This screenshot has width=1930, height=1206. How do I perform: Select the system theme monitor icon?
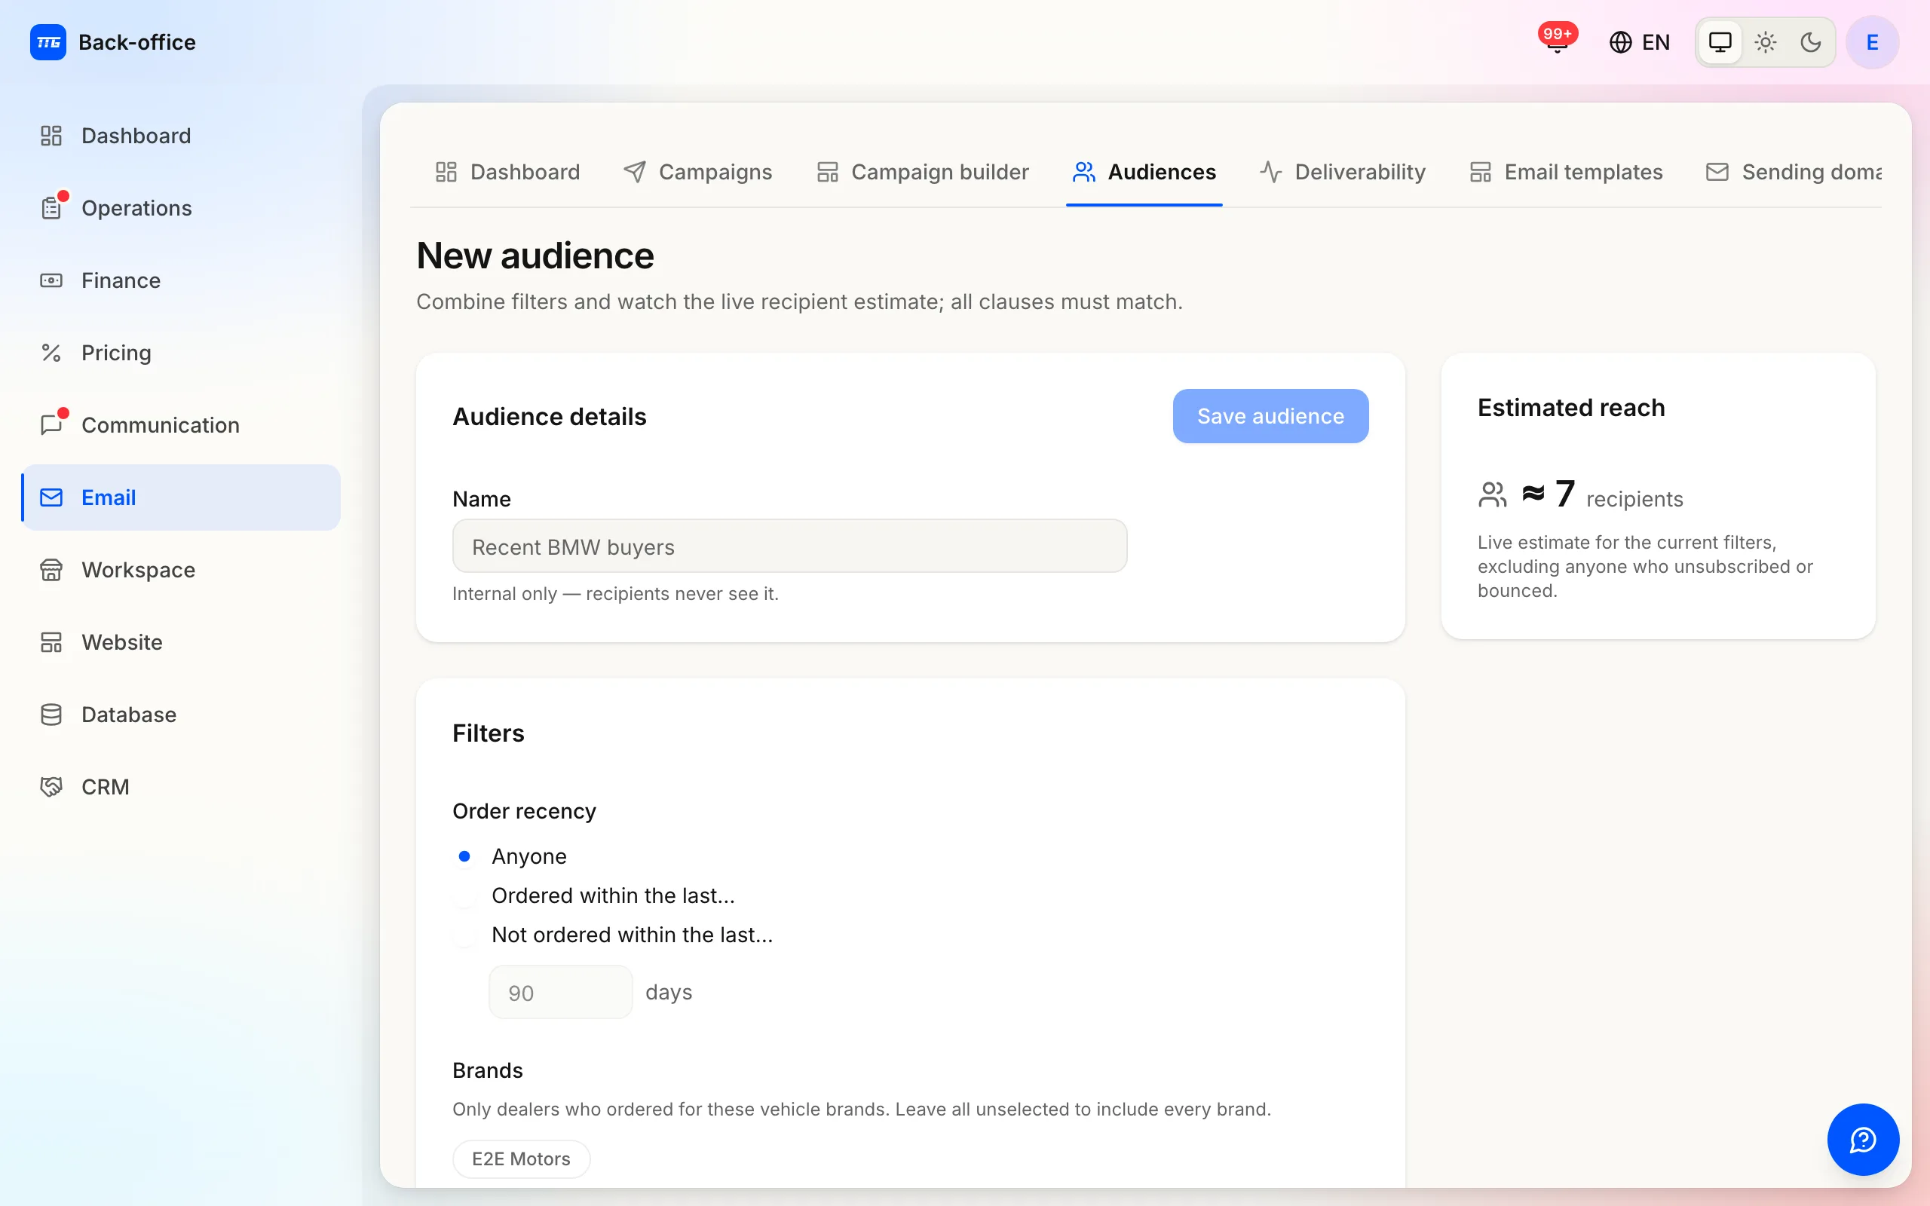click(x=1720, y=42)
